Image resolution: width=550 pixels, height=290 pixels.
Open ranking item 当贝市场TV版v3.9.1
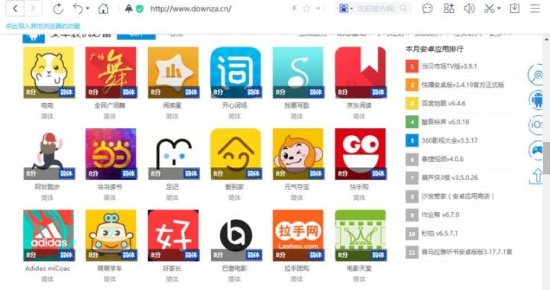pyautogui.click(x=449, y=66)
